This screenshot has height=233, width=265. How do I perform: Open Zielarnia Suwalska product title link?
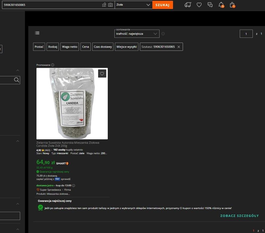(68, 144)
